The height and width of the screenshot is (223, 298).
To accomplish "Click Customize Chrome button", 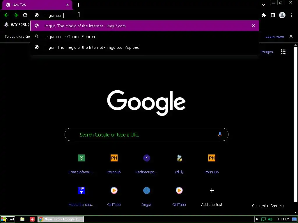I will point(268,206).
